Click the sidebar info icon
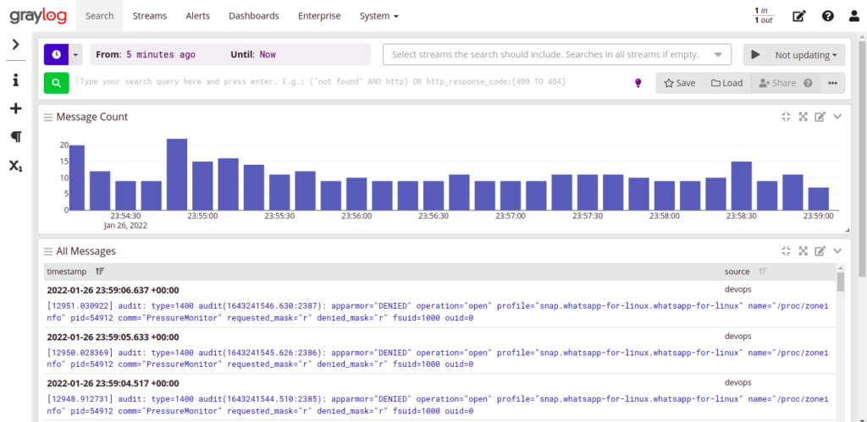Image resolution: width=867 pixels, height=422 pixels. 15,80
